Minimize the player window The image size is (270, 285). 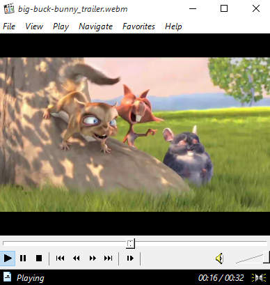(193, 8)
